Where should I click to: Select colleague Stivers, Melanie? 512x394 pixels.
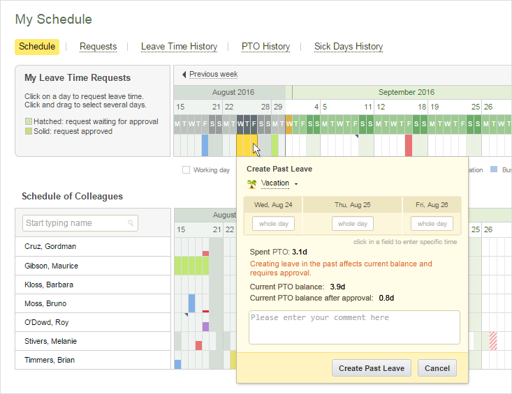(x=93, y=341)
